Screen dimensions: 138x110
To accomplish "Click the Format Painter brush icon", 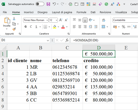I will 14,29.
